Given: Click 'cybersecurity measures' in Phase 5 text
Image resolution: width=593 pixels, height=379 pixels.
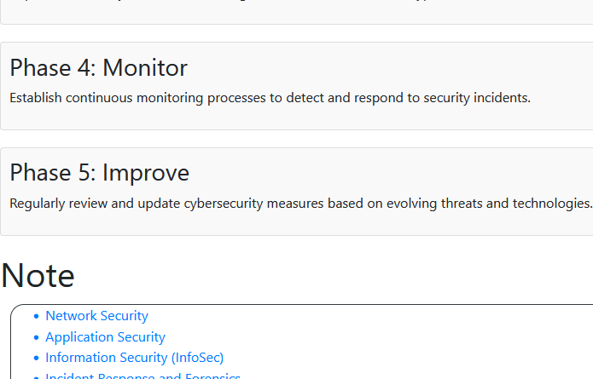Looking at the screenshot, I should [253, 204].
